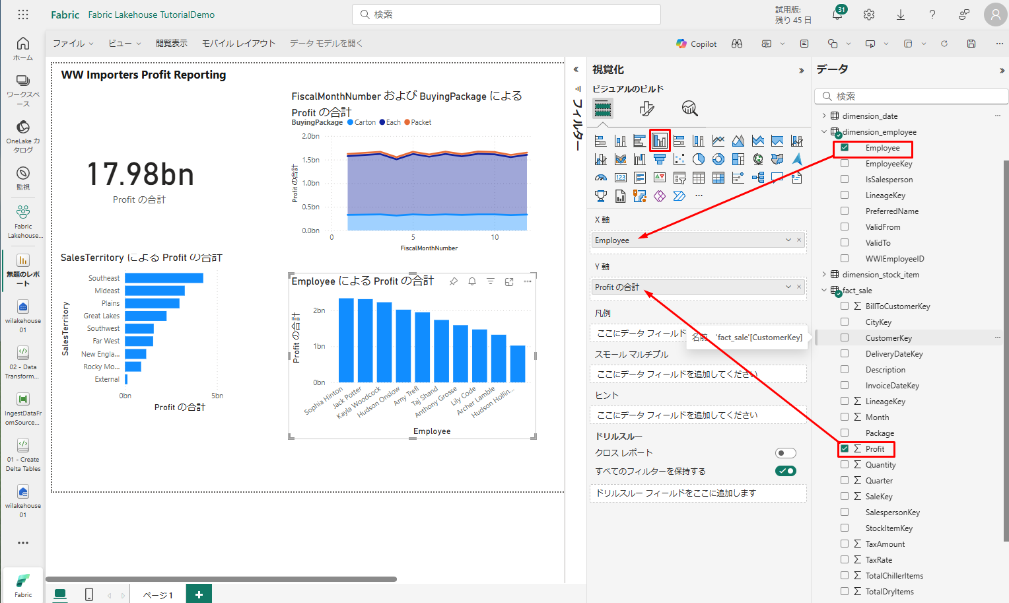The height and width of the screenshot is (603, 1009).
Task: Open the ファイル menu
Action: (x=73, y=44)
